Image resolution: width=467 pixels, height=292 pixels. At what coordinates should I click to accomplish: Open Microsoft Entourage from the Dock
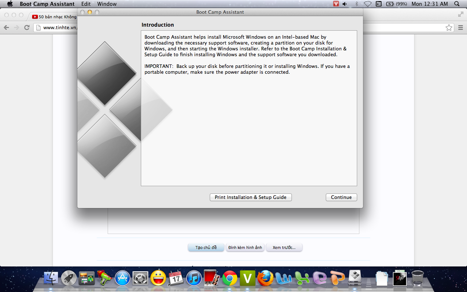click(319, 278)
